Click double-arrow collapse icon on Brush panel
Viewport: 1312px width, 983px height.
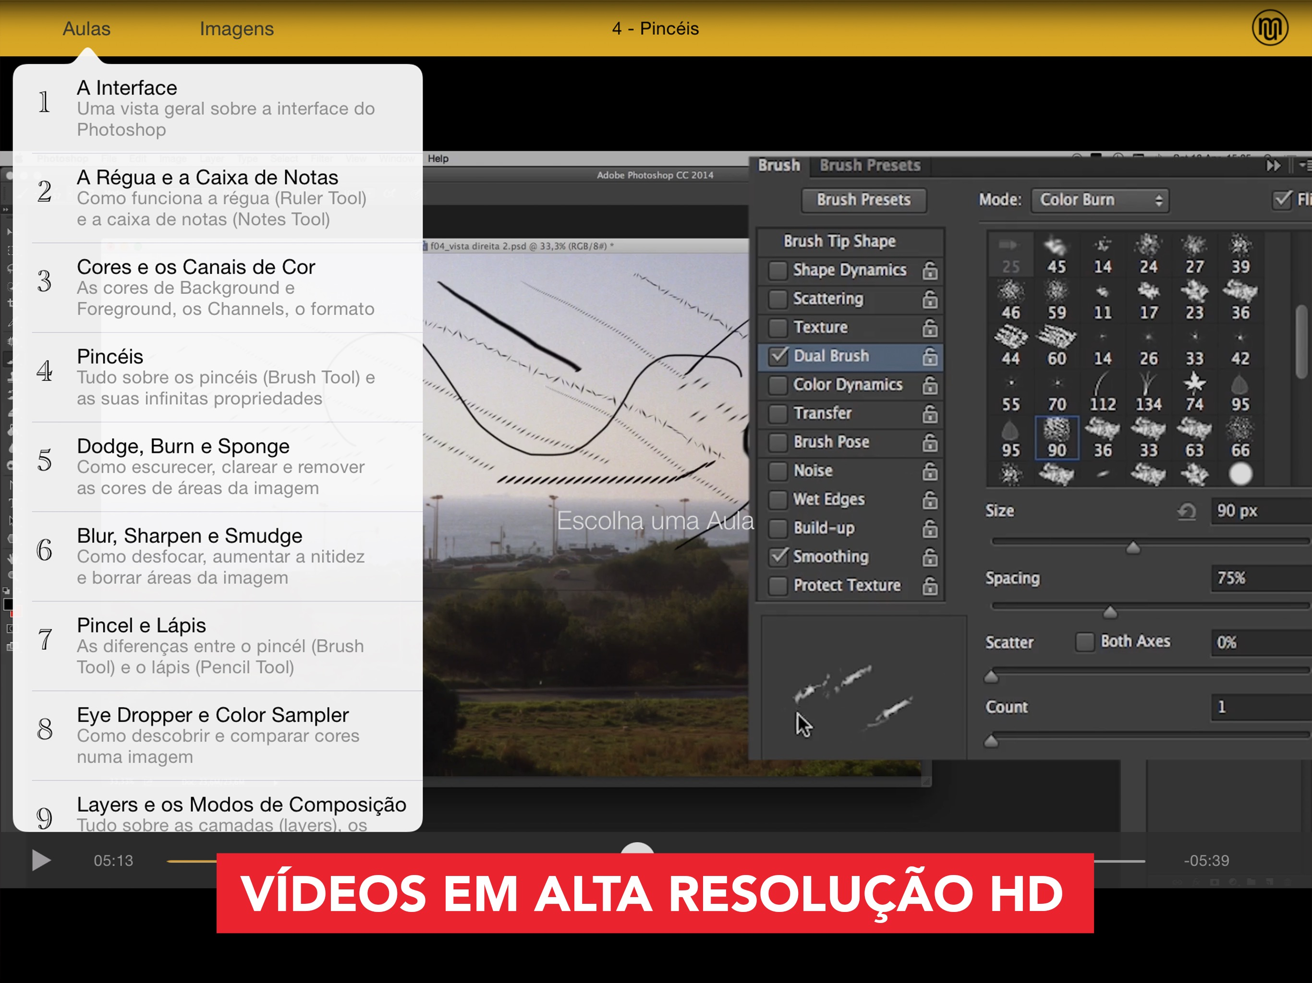pos(1273,166)
